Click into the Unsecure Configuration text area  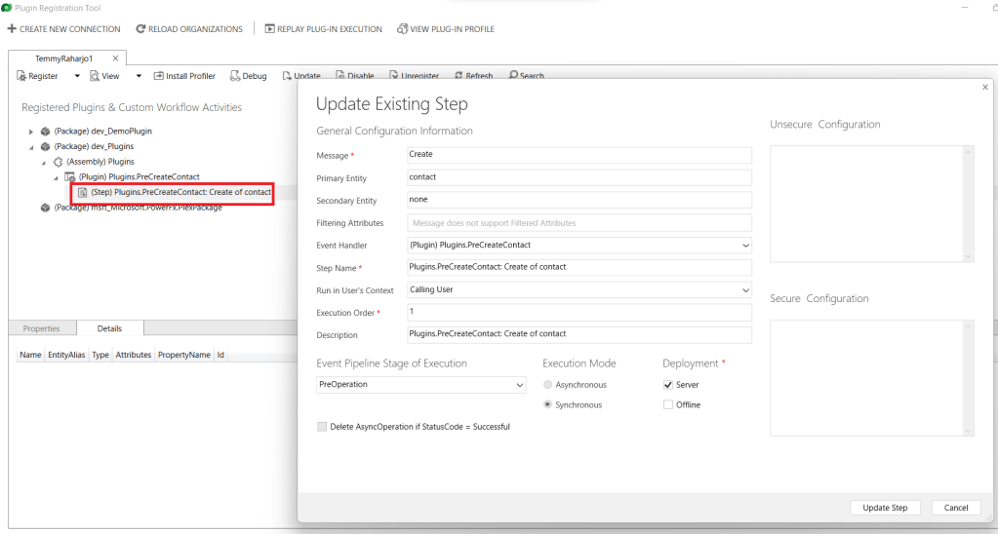tap(866, 204)
